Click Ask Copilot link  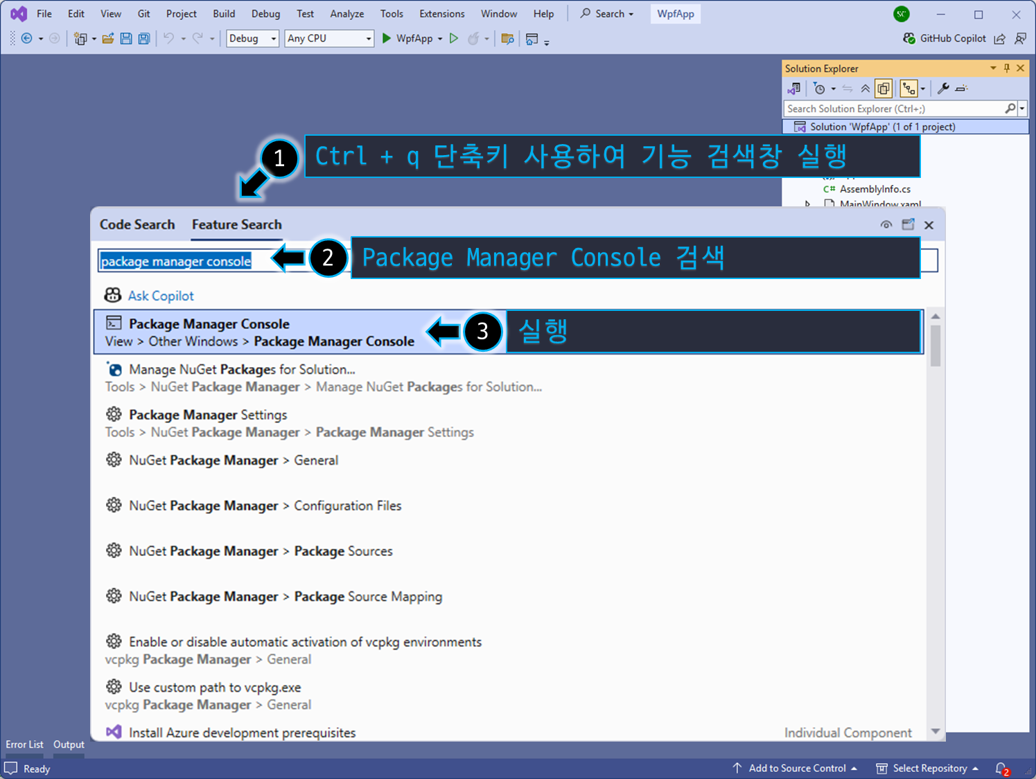click(x=161, y=296)
